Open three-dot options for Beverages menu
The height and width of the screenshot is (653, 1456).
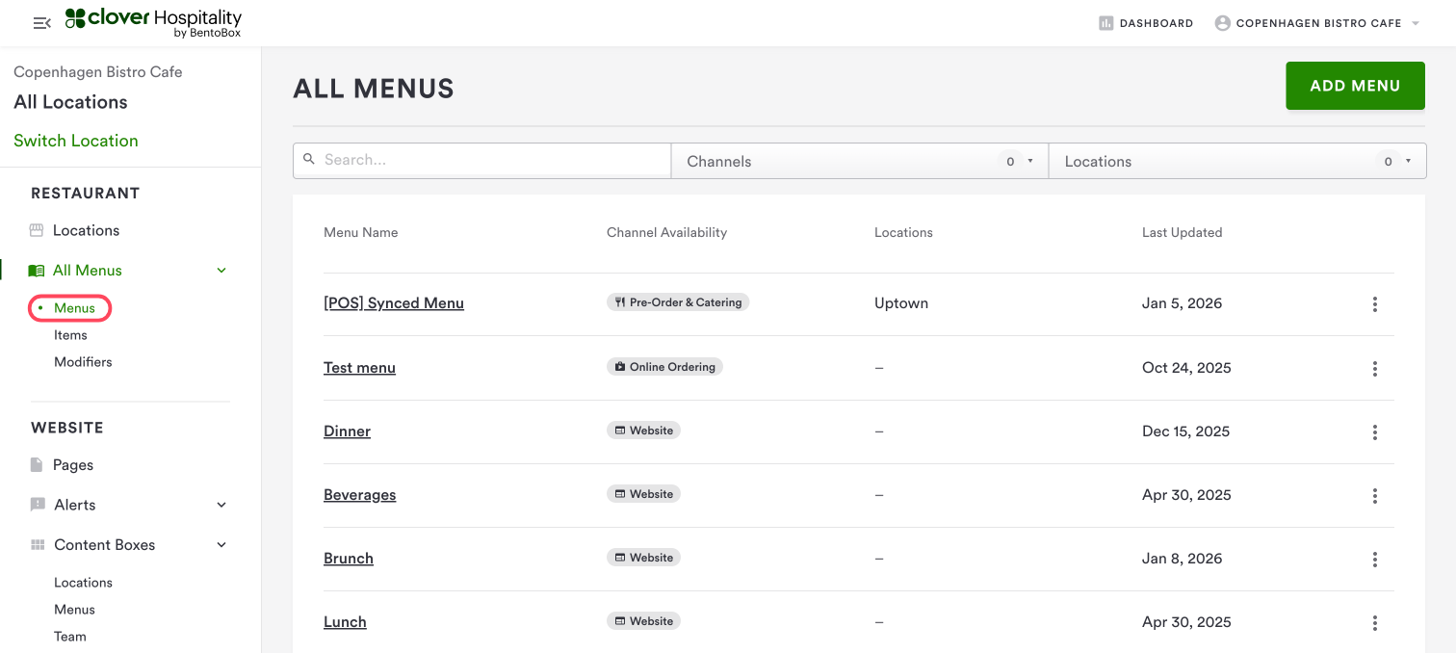point(1374,495)
